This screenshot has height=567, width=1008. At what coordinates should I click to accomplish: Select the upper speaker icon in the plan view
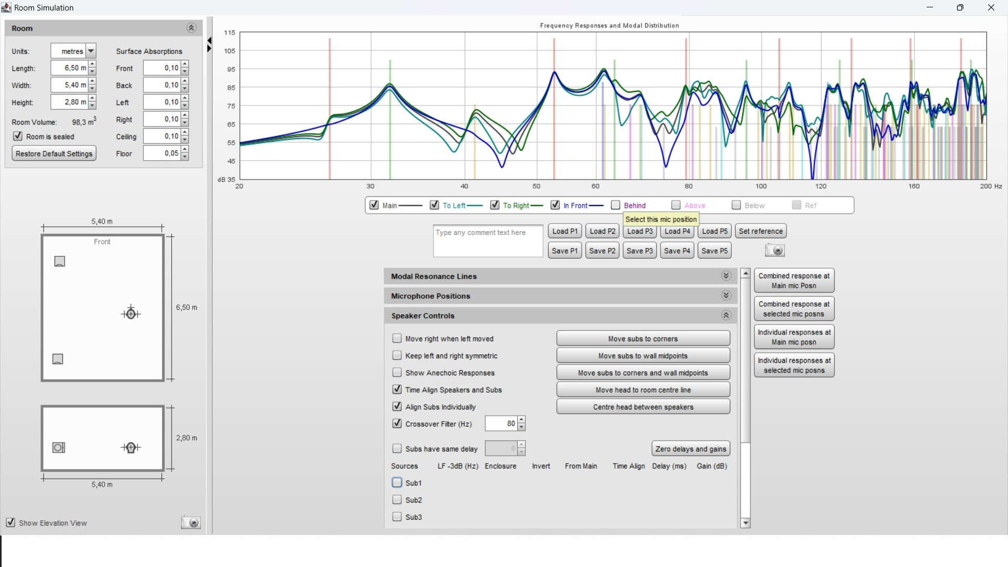point(60,261)
